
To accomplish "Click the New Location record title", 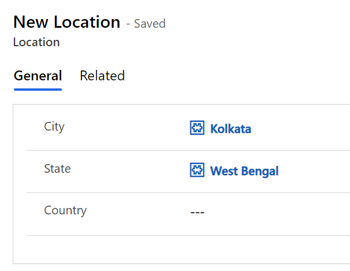I will (x=67, y=22).
